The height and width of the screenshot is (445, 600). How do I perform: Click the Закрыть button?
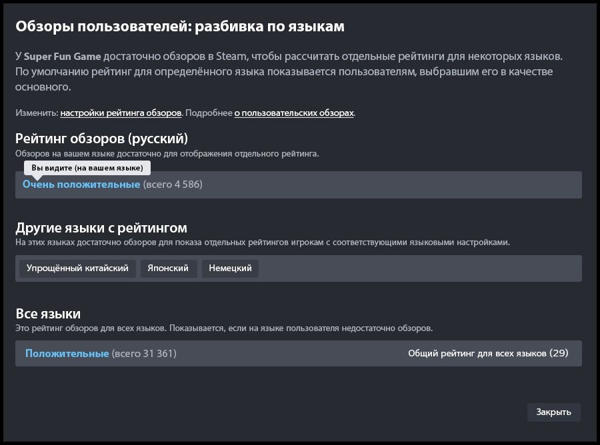tap(553, 412)
